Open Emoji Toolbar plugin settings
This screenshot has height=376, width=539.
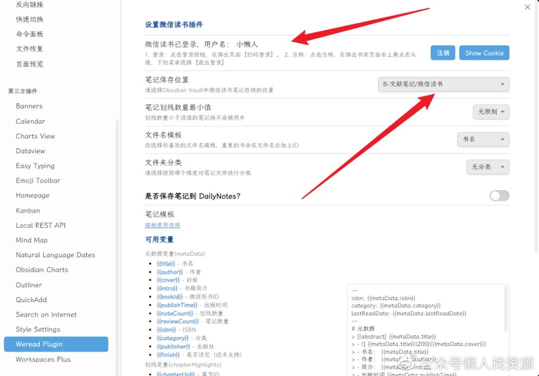38,180
